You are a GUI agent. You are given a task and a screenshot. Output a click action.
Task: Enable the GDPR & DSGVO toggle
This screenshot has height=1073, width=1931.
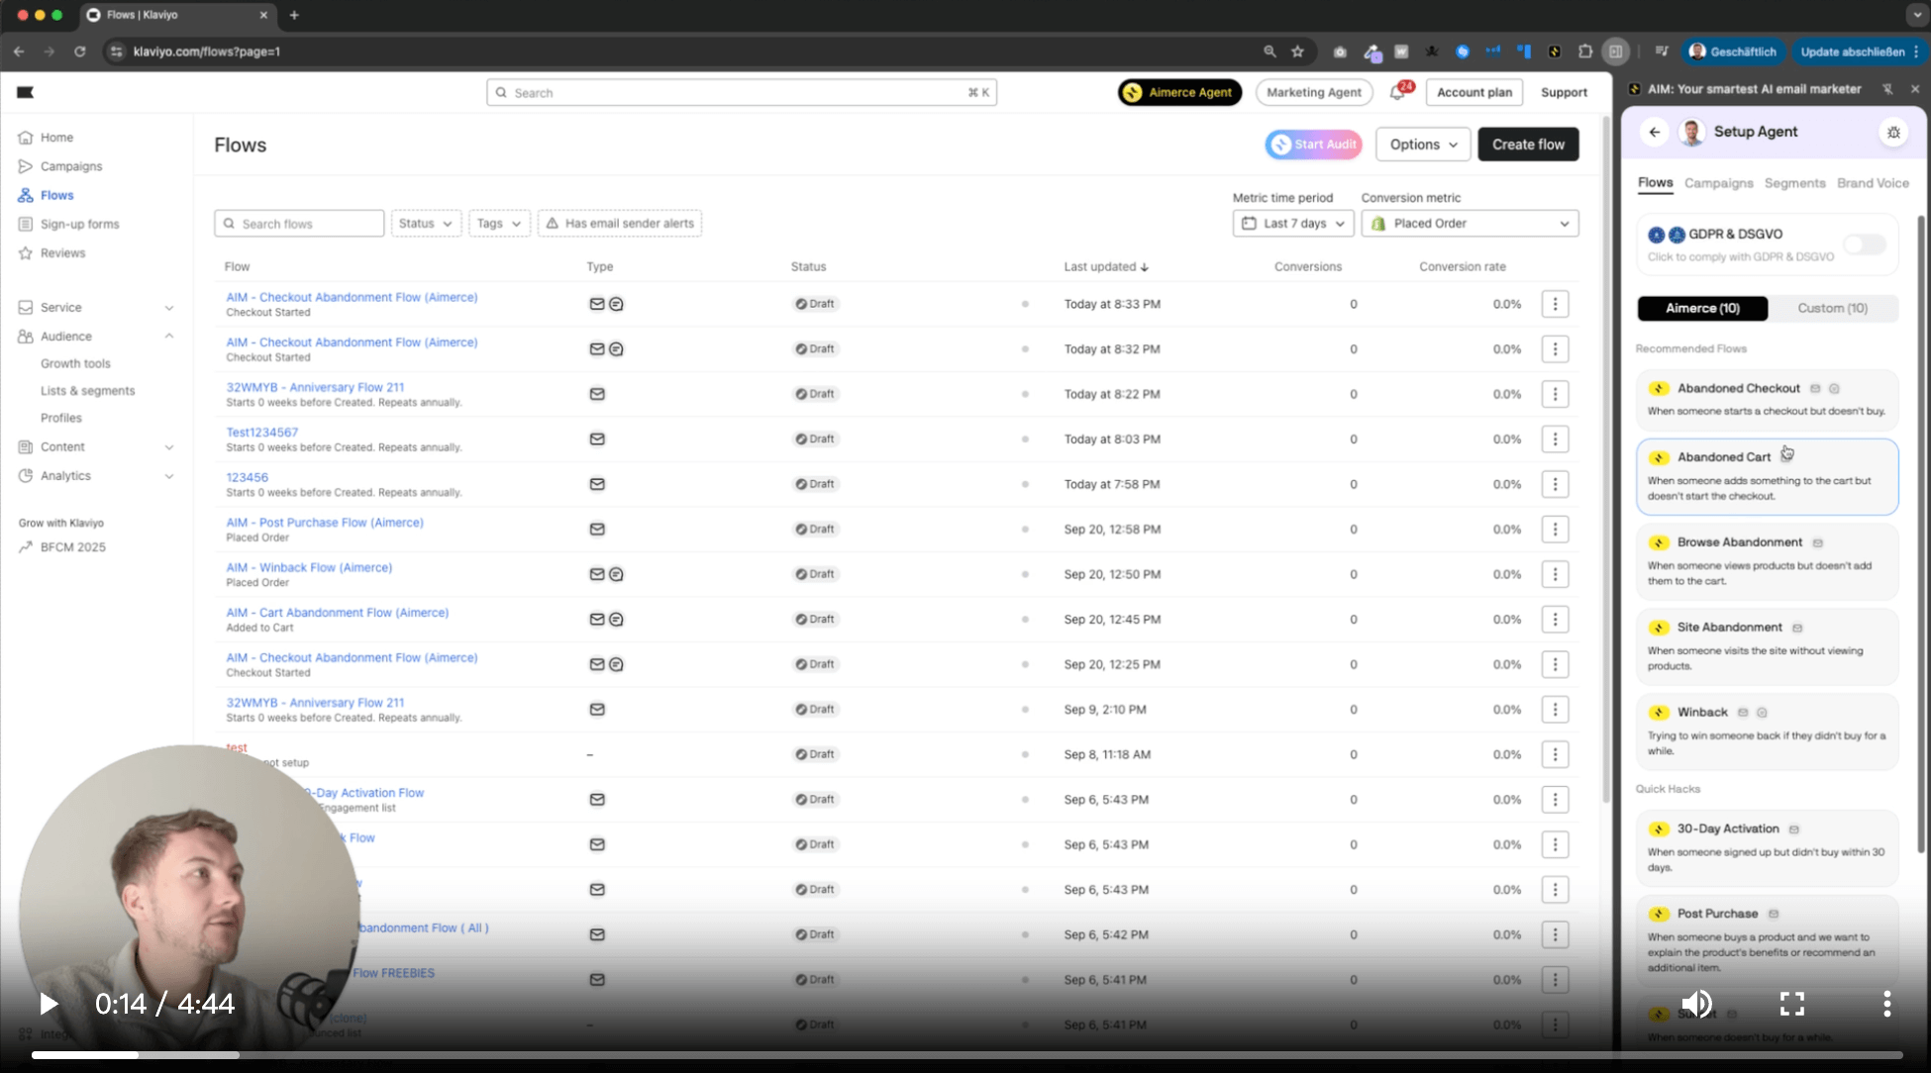point(1865,244)
